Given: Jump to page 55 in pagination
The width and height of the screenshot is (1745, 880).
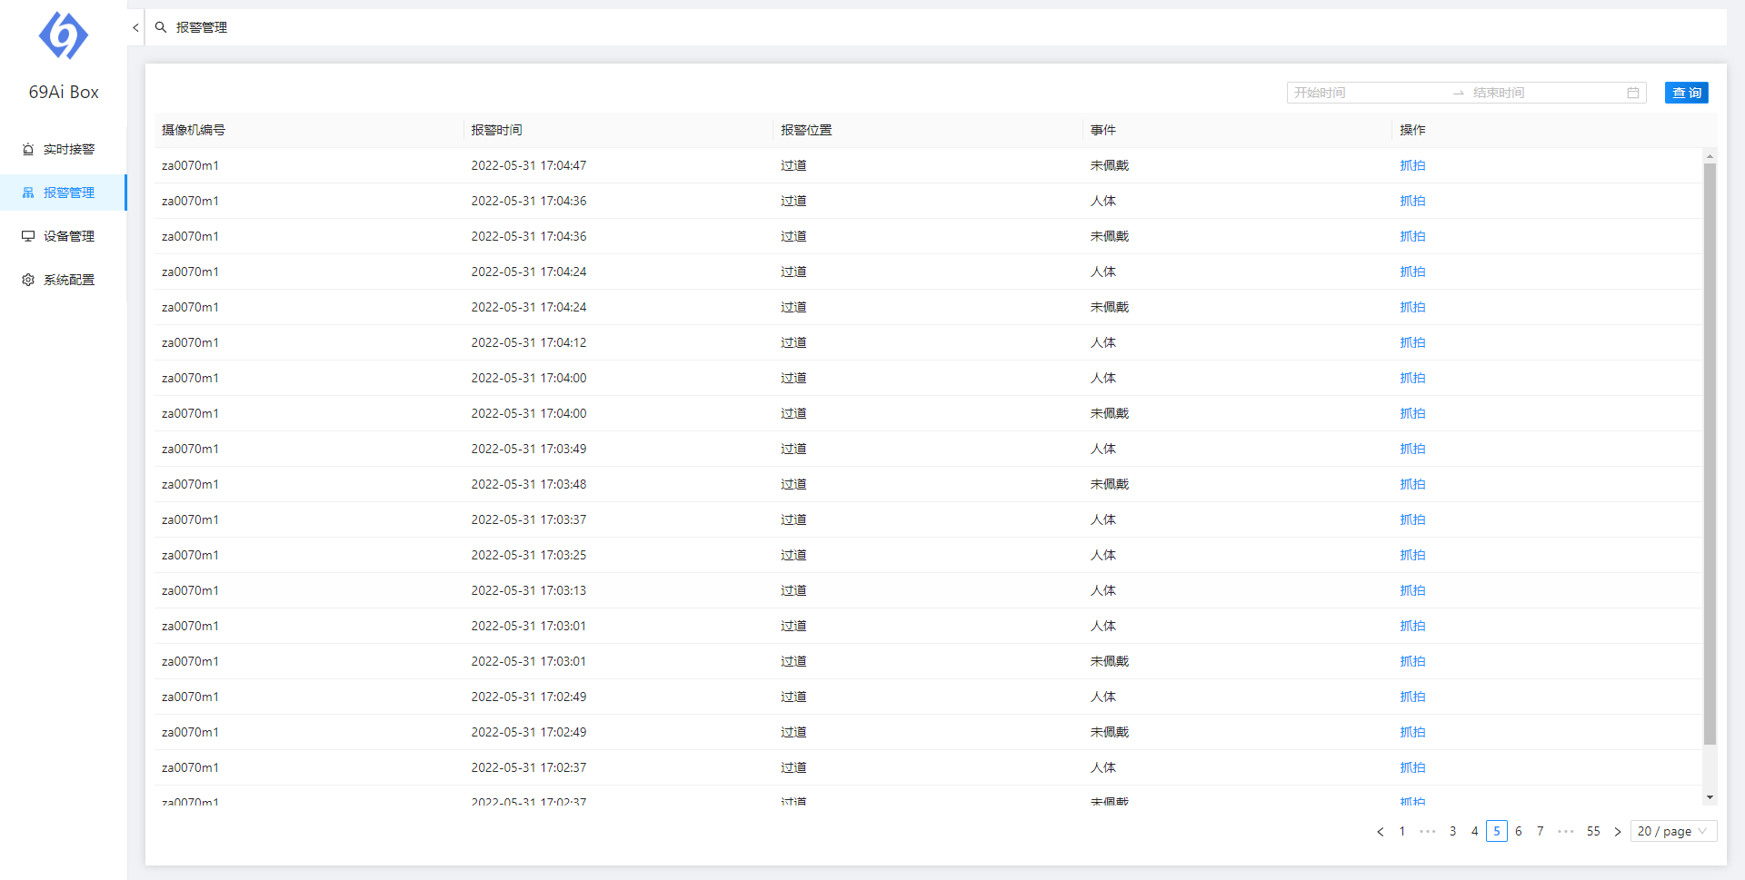Looking at the screenshot, I should coord(1593,831).
